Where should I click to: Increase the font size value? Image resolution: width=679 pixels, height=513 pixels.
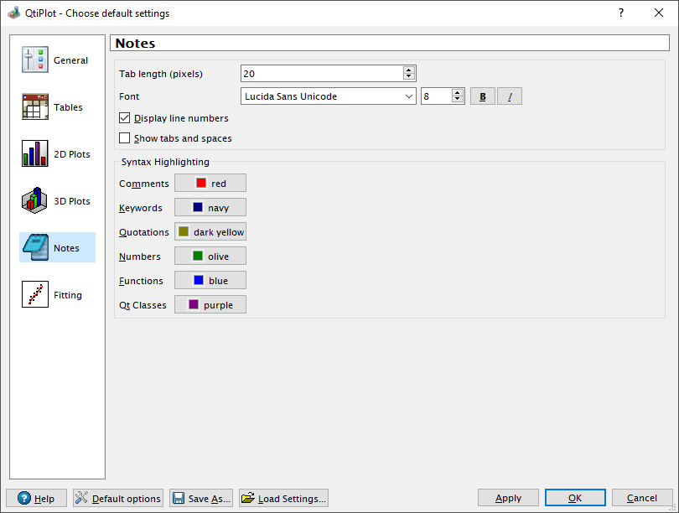click(x=458, y=92)
